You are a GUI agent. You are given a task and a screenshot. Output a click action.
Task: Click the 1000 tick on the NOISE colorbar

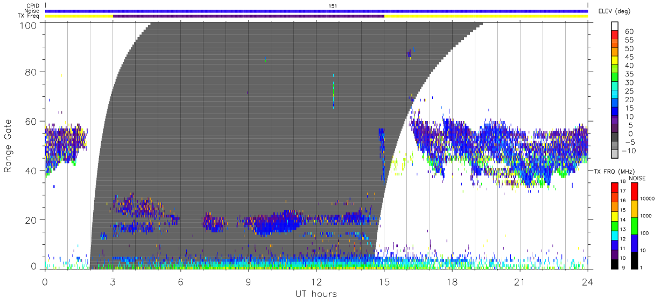tap(645, 216)
